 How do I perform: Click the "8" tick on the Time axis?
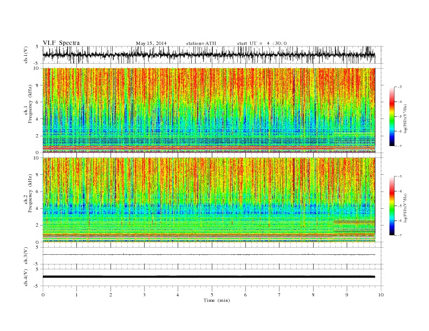click(313, 295)
